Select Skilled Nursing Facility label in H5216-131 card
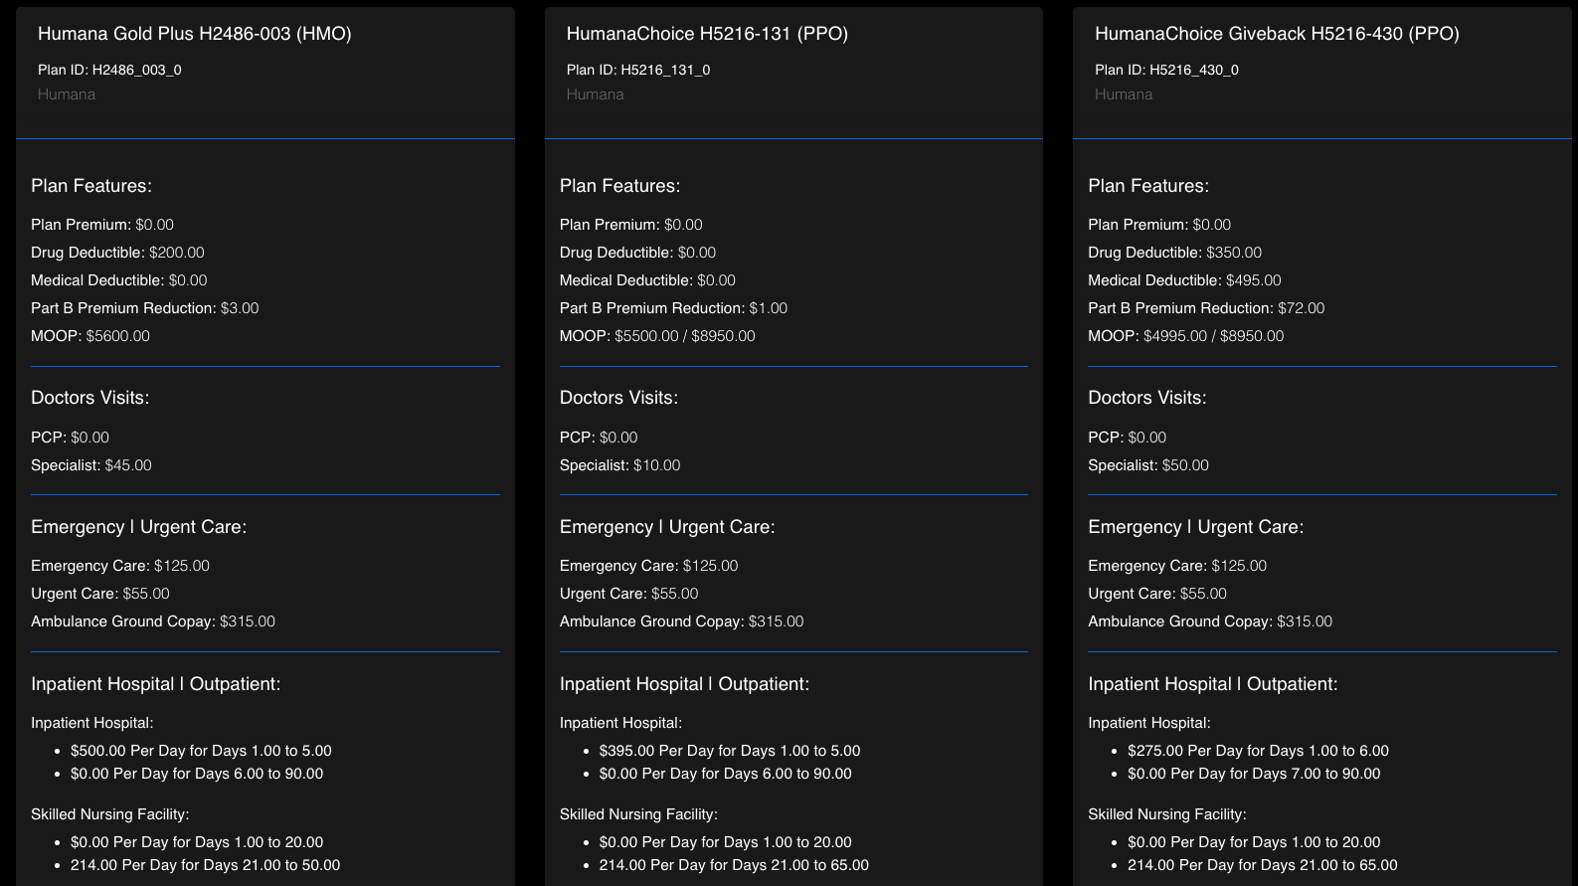The width and height of the screenshot is (1578, 886). point(638,814)
